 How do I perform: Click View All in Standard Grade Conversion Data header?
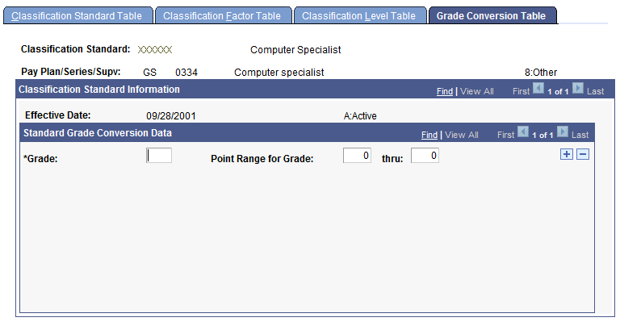pyautogui.click(x=462, y=135)
